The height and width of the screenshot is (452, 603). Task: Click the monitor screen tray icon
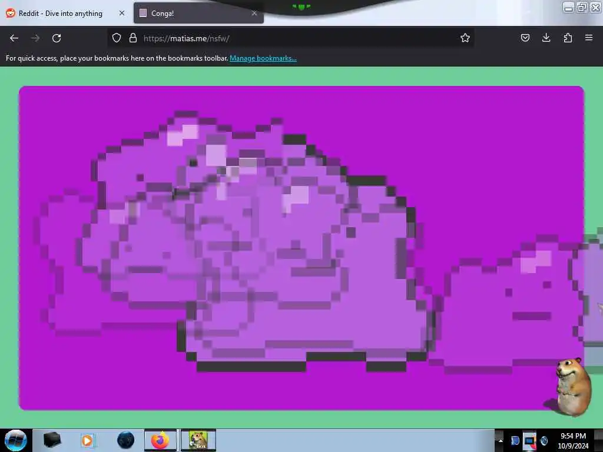529,441
